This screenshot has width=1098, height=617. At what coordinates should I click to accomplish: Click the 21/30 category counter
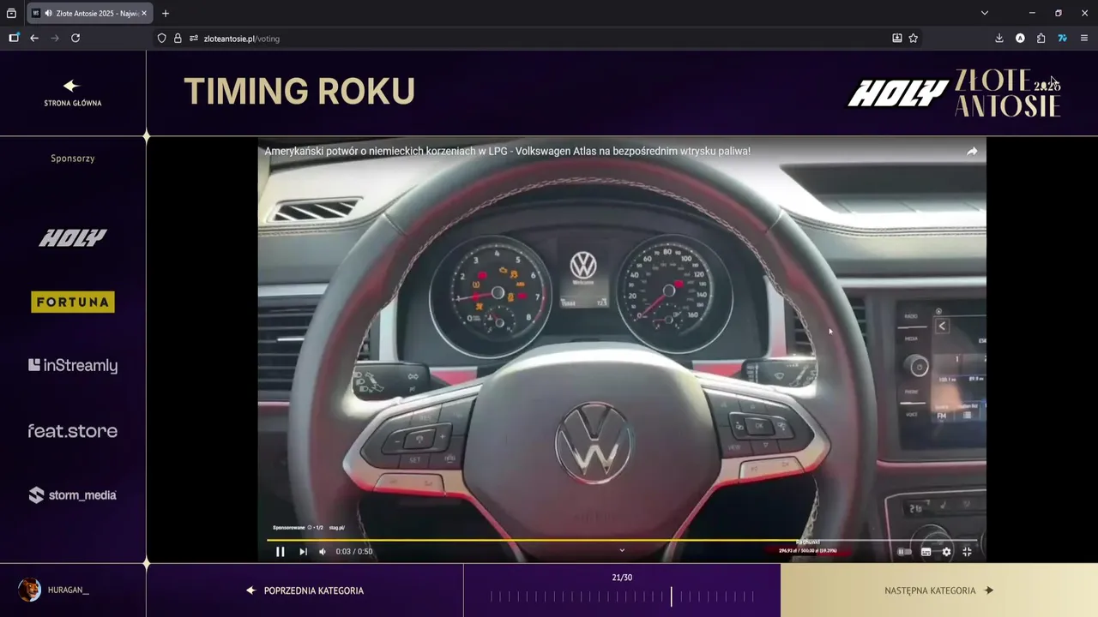coord(622,578)
